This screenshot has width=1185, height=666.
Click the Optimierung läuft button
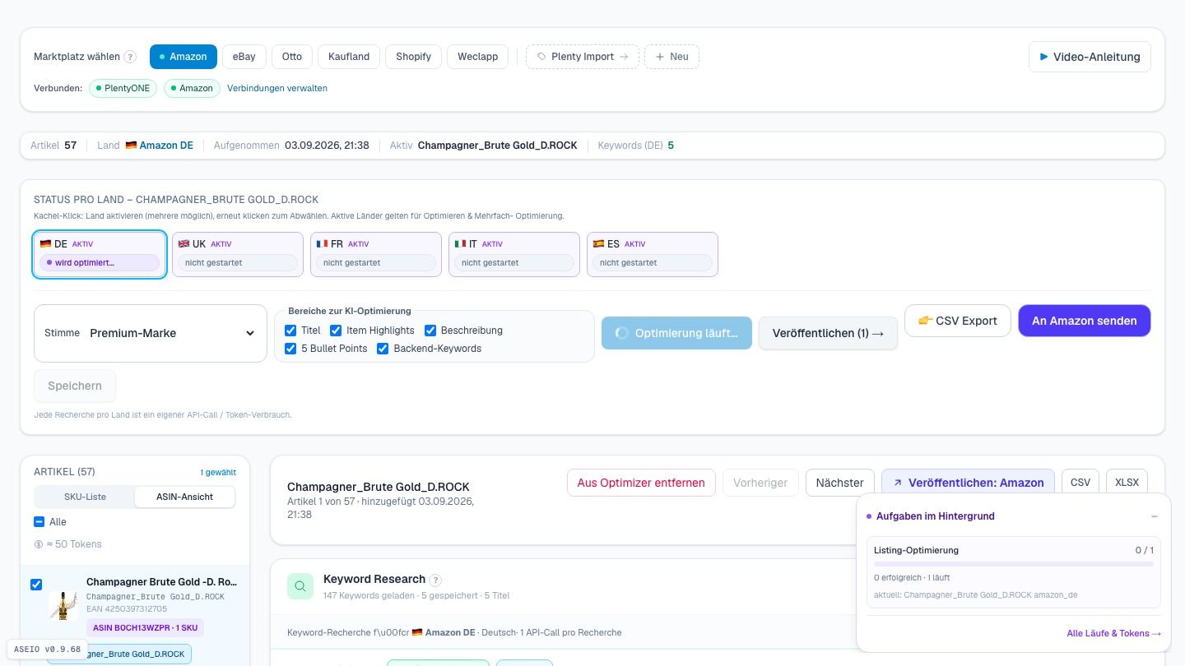coord(676,333)
